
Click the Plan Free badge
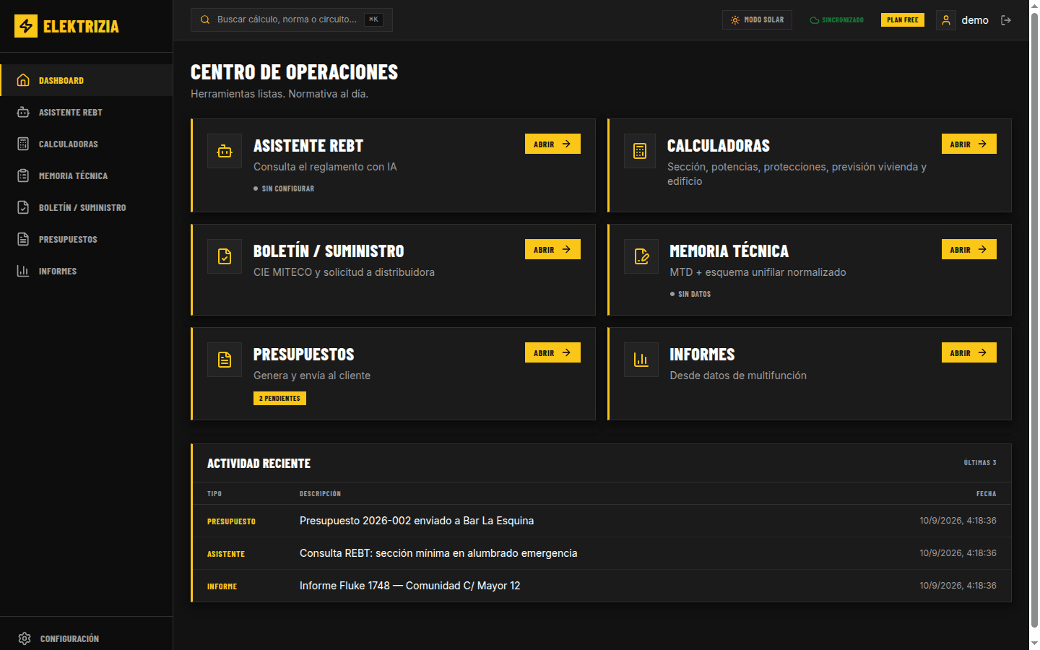coord(903,20)
